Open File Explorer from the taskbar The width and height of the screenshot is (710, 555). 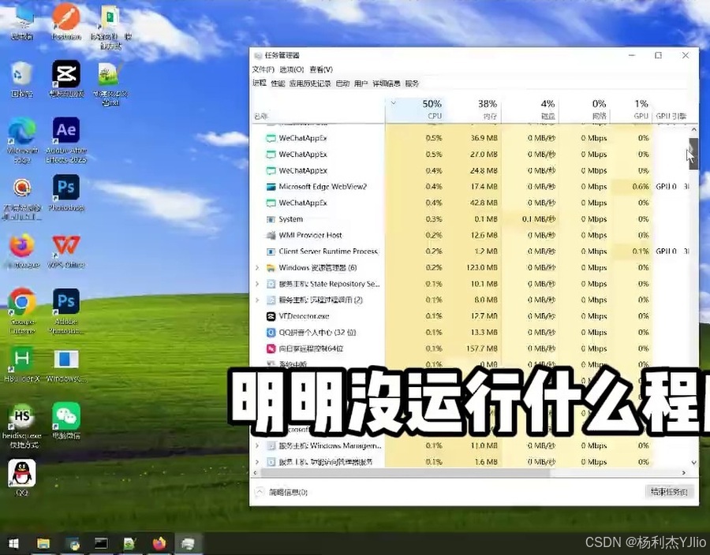43,543
